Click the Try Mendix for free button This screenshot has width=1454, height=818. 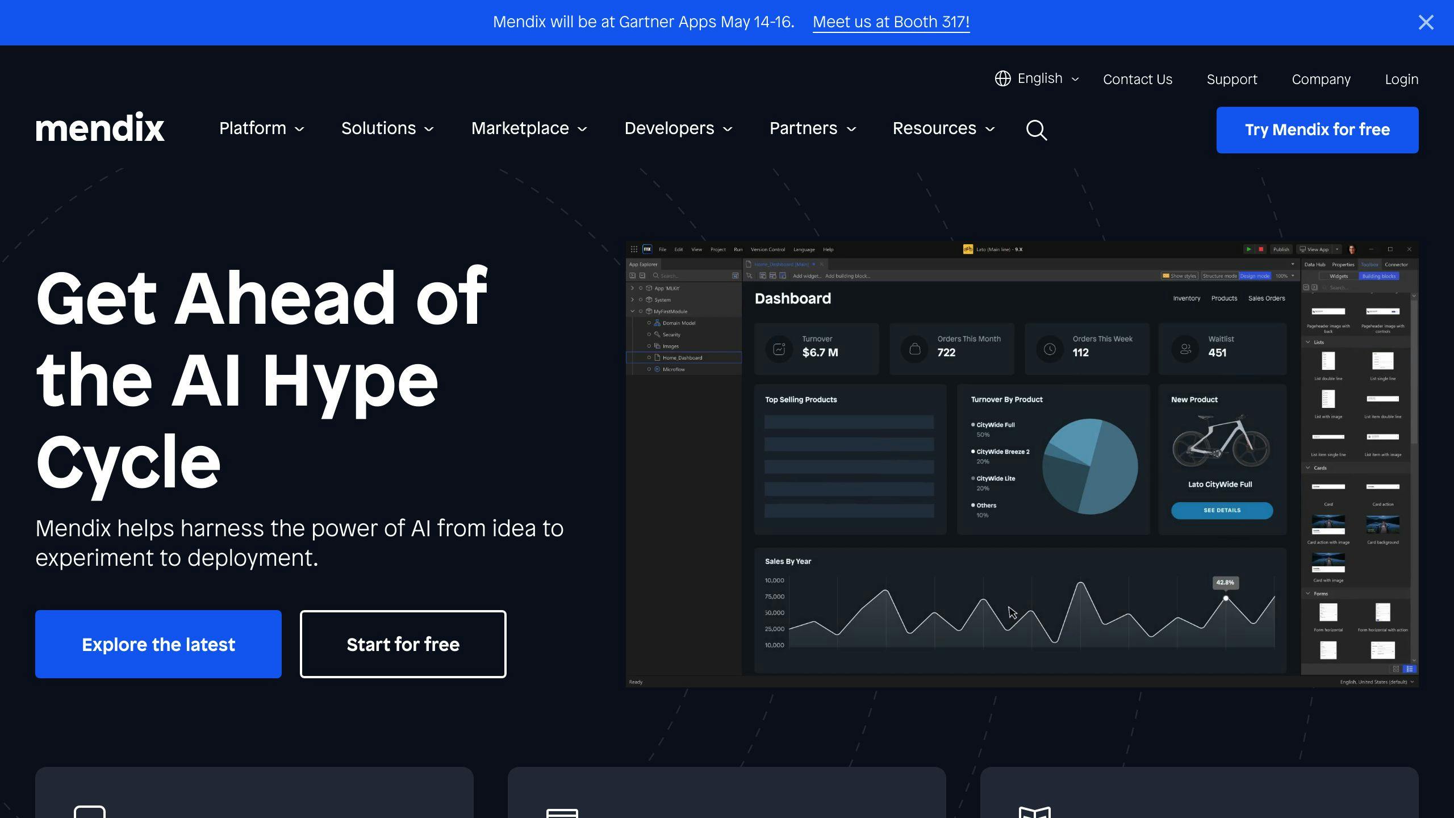[1317, 130]
